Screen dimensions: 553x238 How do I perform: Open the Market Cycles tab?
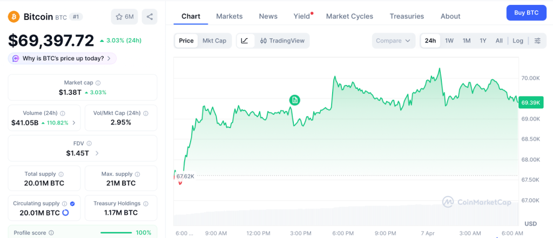click(349, 16)
